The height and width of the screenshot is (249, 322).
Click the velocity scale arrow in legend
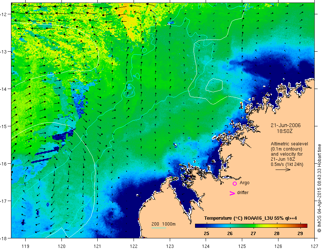pos(283,170)
